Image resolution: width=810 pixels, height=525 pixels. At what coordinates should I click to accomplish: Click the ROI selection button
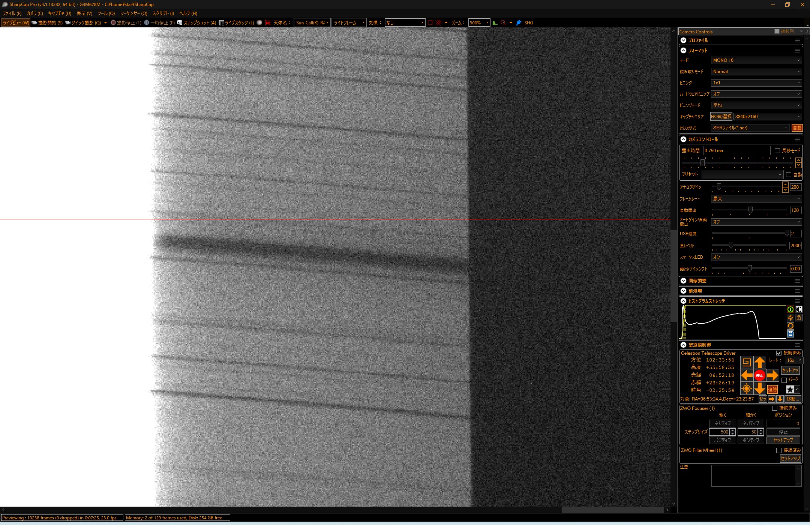click(x=721, y=117)
